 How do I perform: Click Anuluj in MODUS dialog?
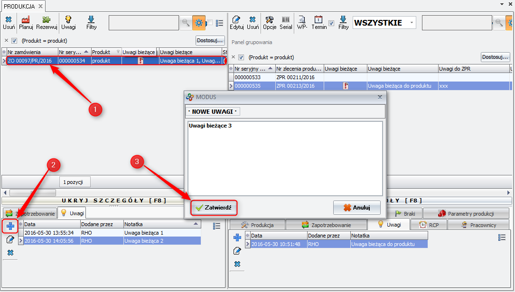tap(356, 208)
